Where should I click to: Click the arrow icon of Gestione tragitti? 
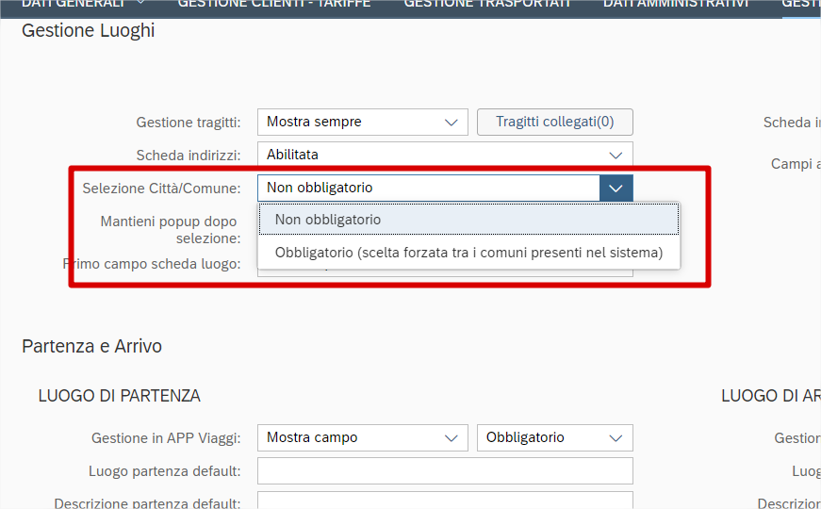(451, 122)
